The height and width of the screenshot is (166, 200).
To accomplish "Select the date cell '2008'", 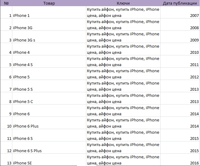I will (180, 25).
